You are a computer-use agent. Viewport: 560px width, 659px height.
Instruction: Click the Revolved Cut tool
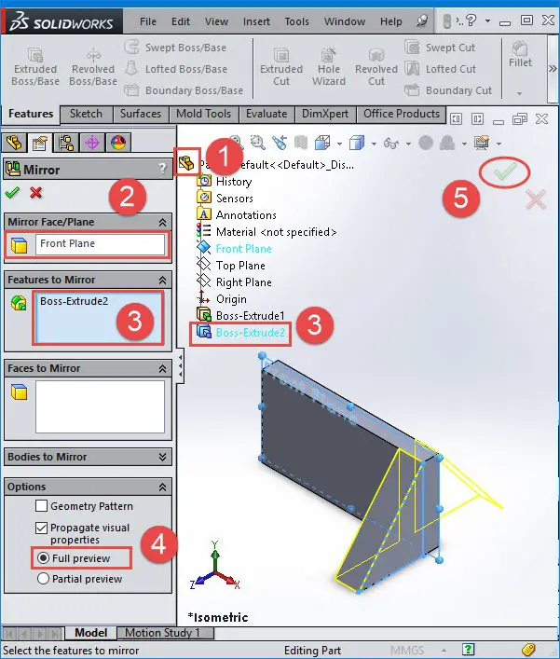(376, 66)
